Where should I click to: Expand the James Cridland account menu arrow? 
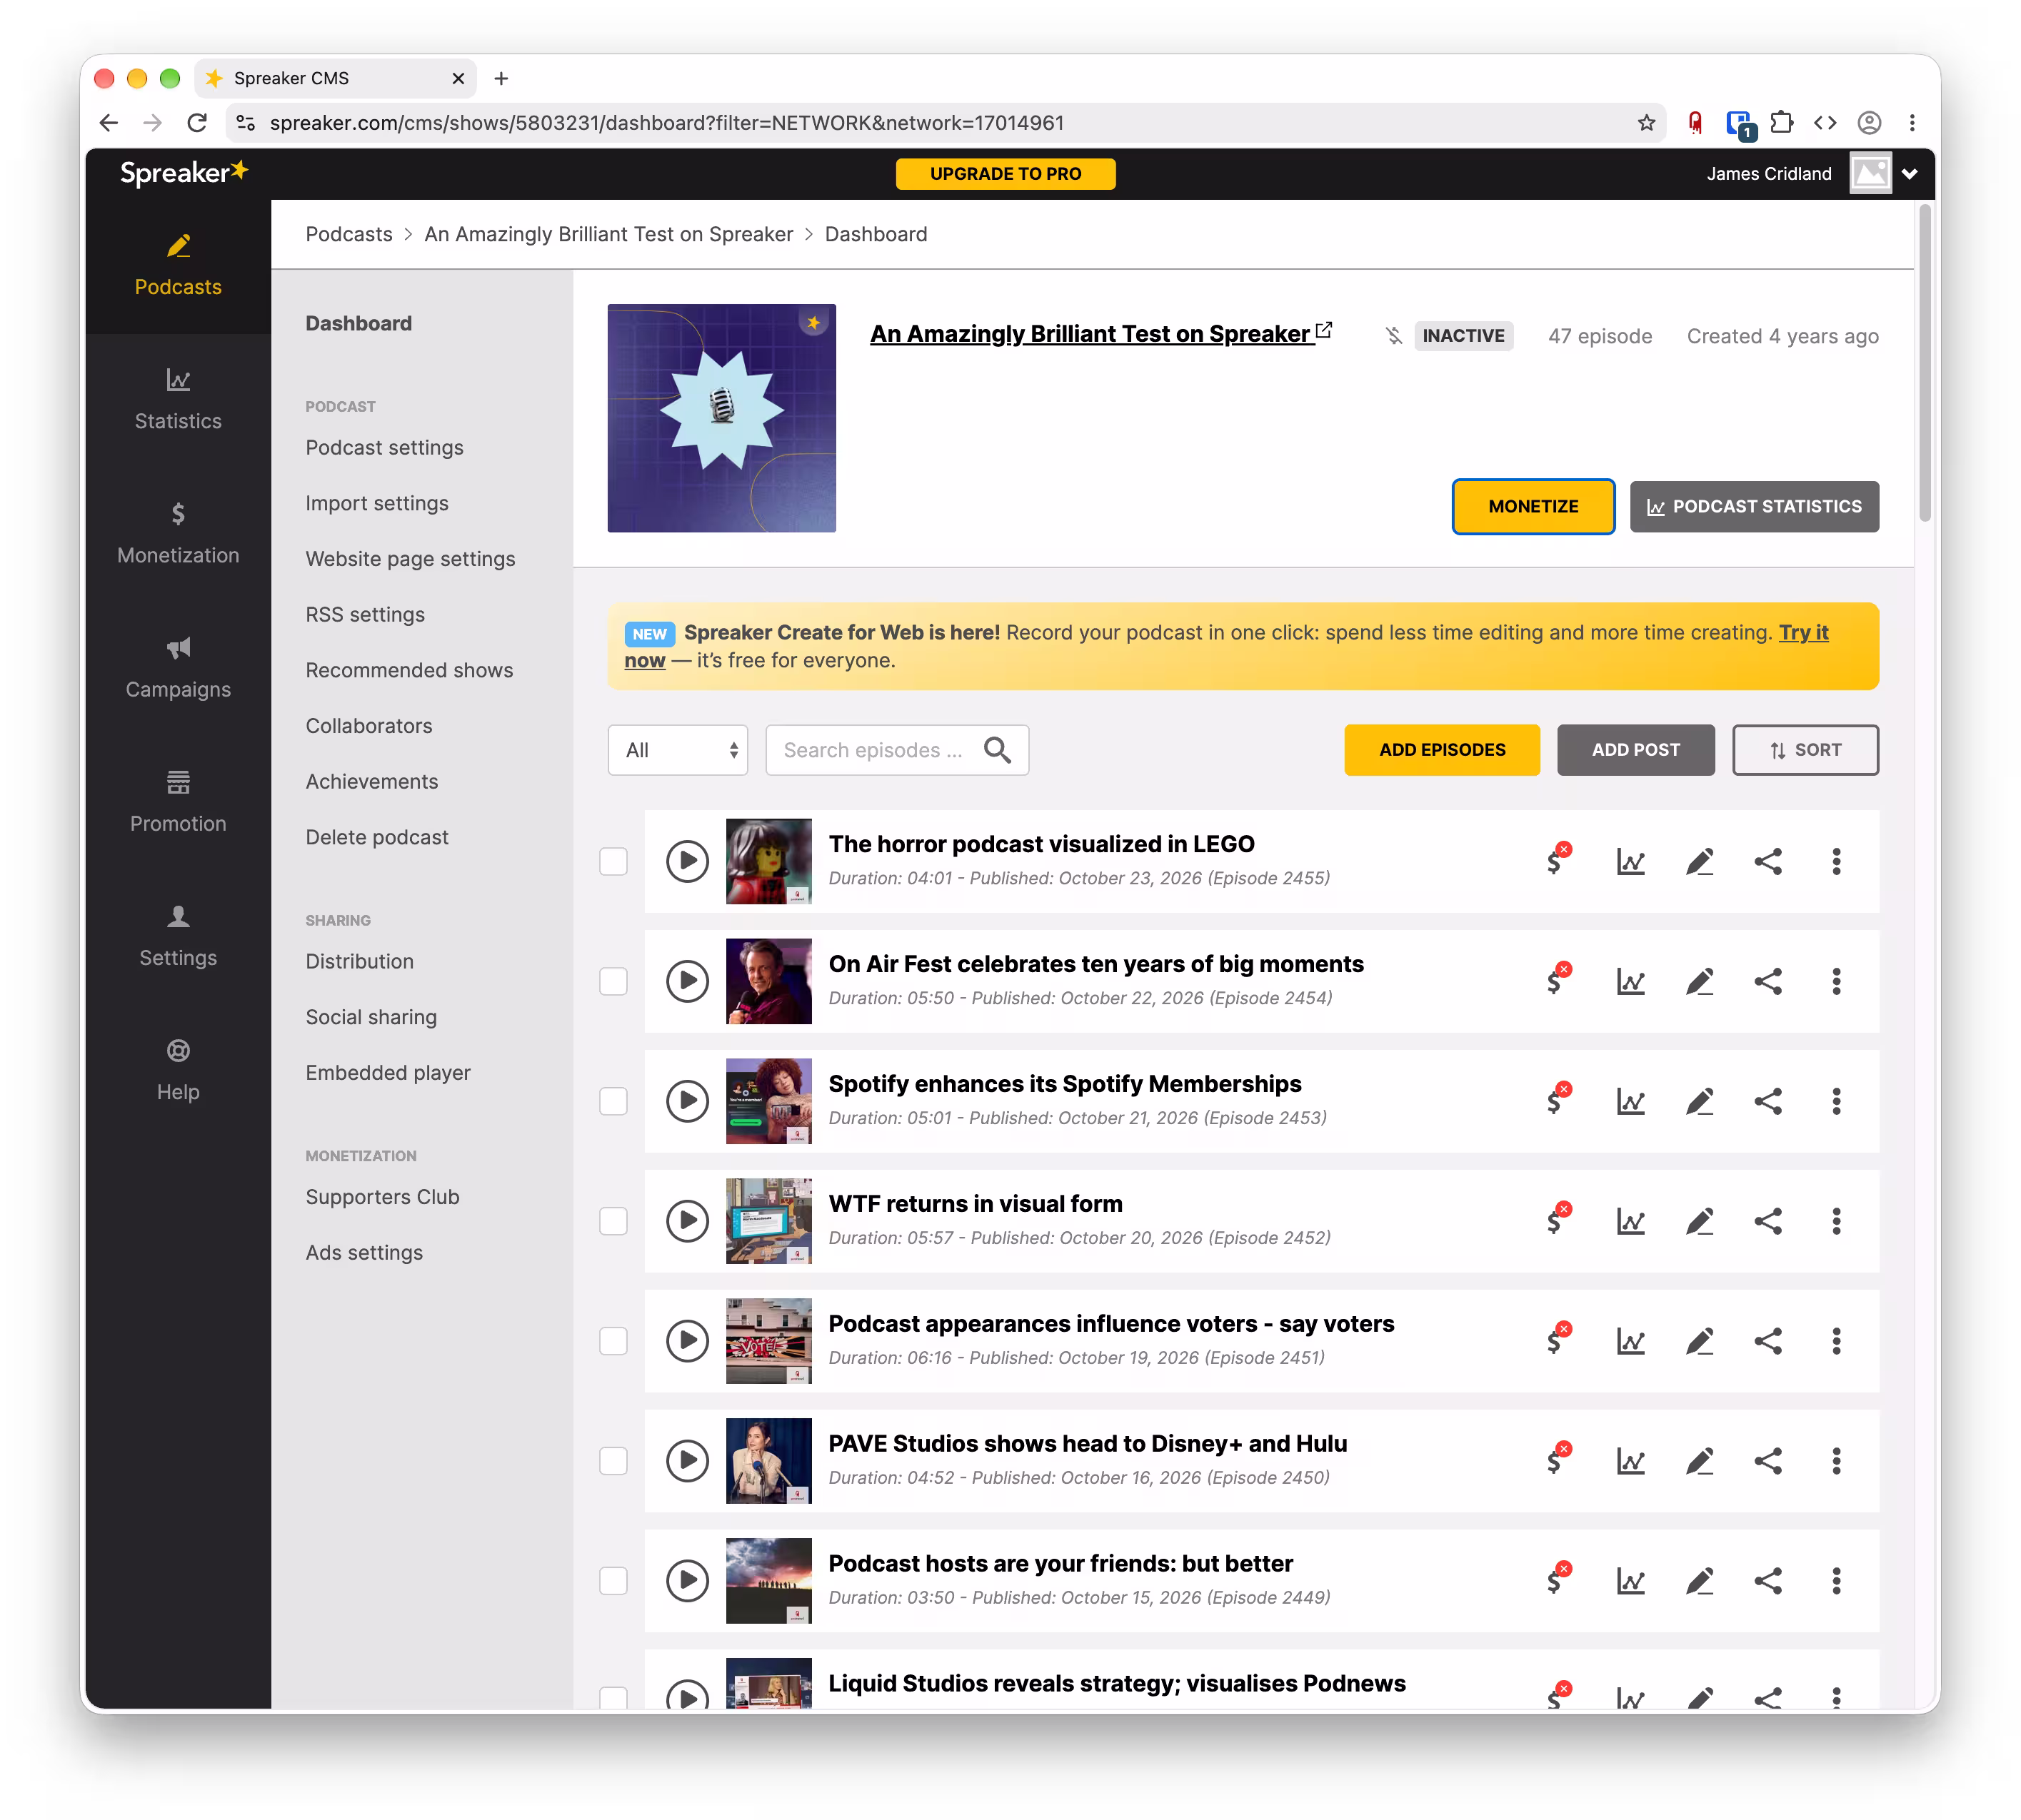[1909, 174]
